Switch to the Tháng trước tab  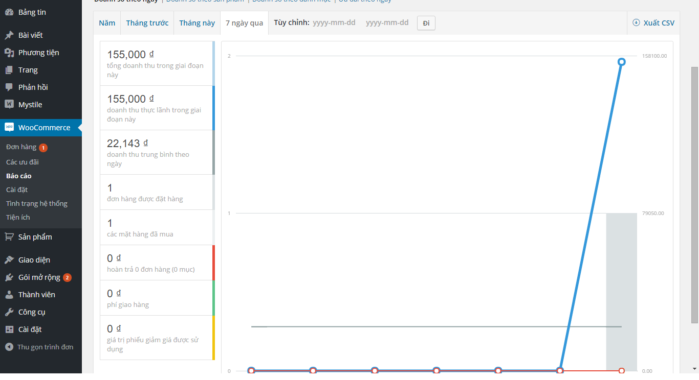tap(147, 23)
